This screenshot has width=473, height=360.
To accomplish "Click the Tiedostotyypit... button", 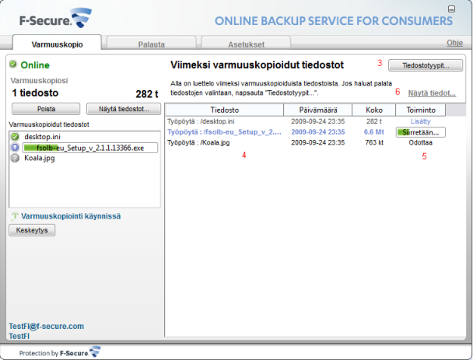I will tap(426, 65).
